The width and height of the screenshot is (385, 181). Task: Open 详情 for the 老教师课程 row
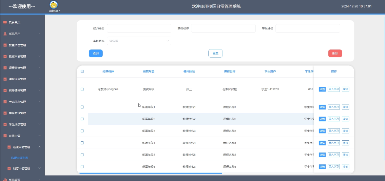tap(322, 89)
